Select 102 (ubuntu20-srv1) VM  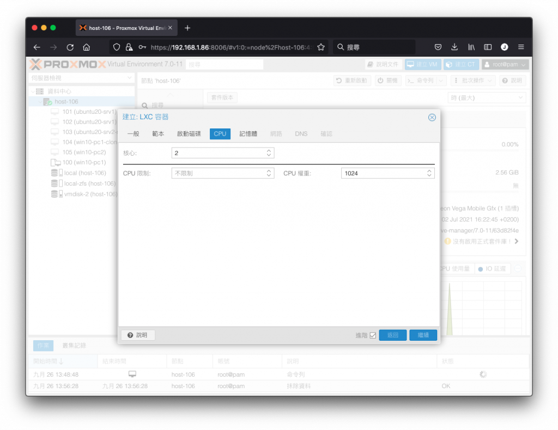pos(84,122)
